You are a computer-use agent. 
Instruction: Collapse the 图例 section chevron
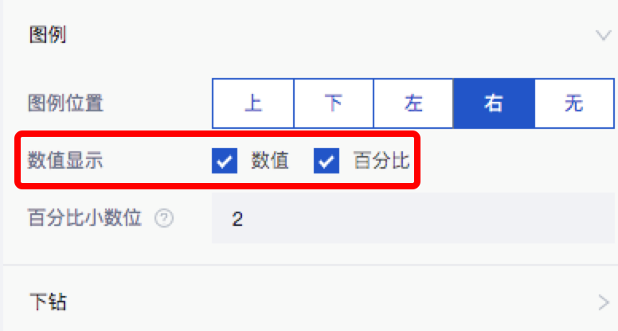coord(603,36)
